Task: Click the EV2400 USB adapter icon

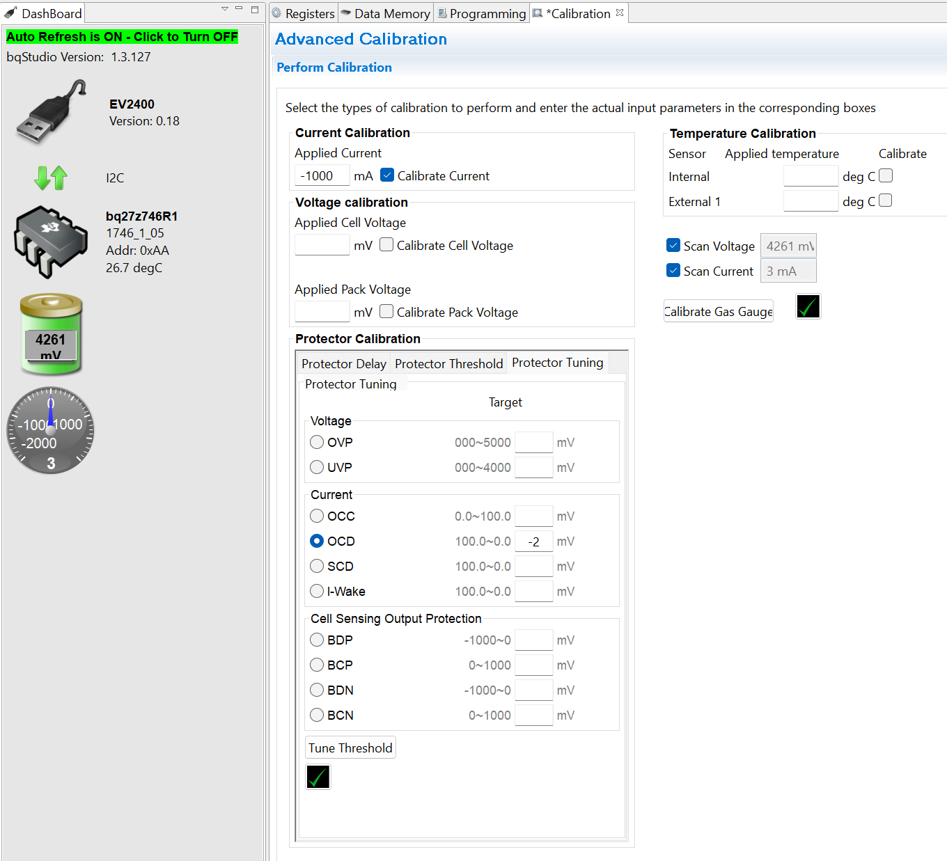Action: [x=51, y=112]
